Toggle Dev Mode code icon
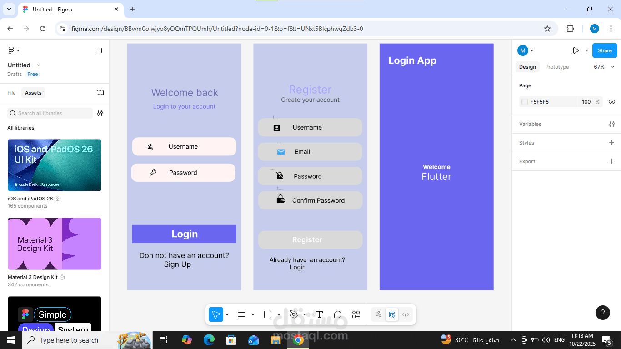 point(406,314)
